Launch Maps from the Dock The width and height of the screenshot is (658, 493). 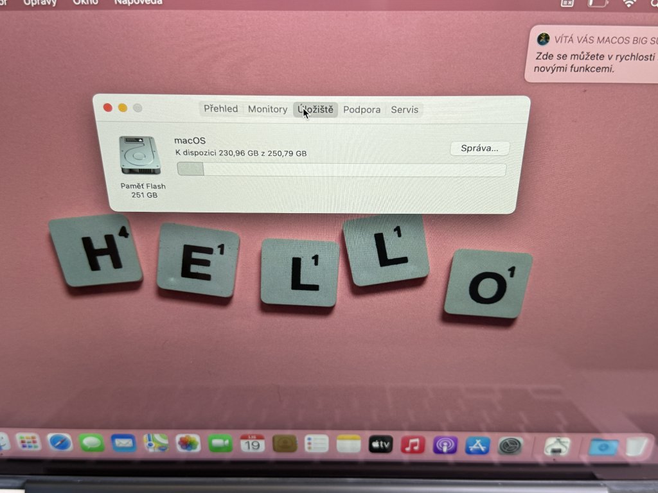[156, 444]
